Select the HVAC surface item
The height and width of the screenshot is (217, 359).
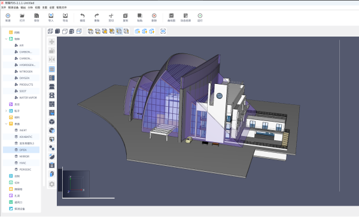(x=21, y=163)
